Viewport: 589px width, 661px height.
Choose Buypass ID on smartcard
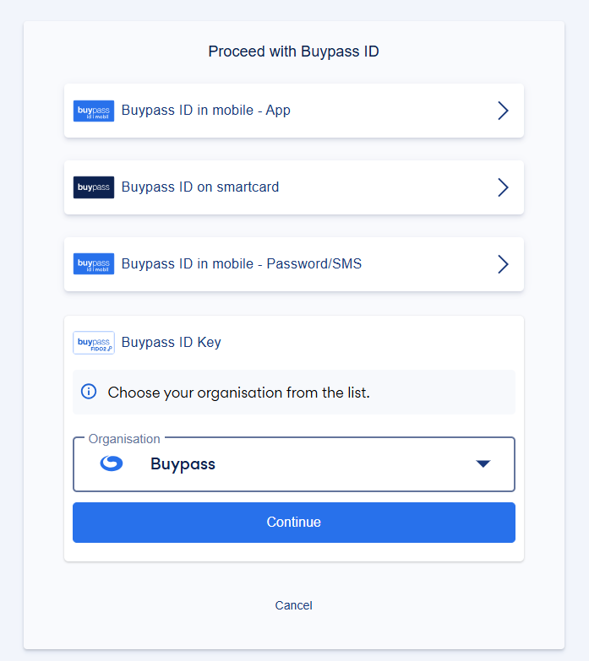coord(200,187)
